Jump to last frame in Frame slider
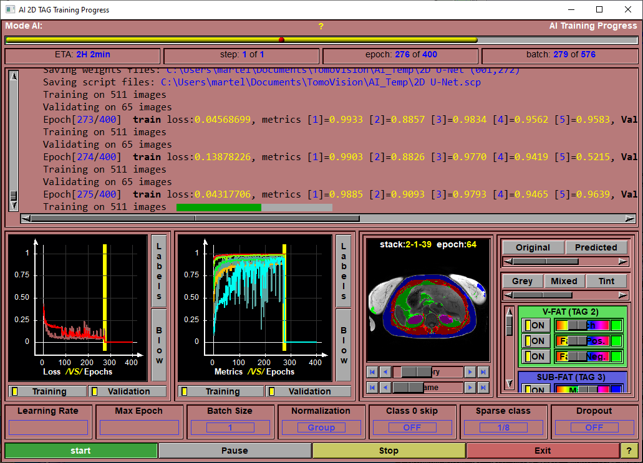This screenshot has height=463, width=643. pos(483,388)
